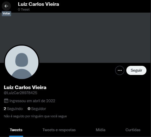The height and width of the screenshot is (137, 151).
Task: Click Ingressou em abril de 2022 text
Action: tap(32, 101)
